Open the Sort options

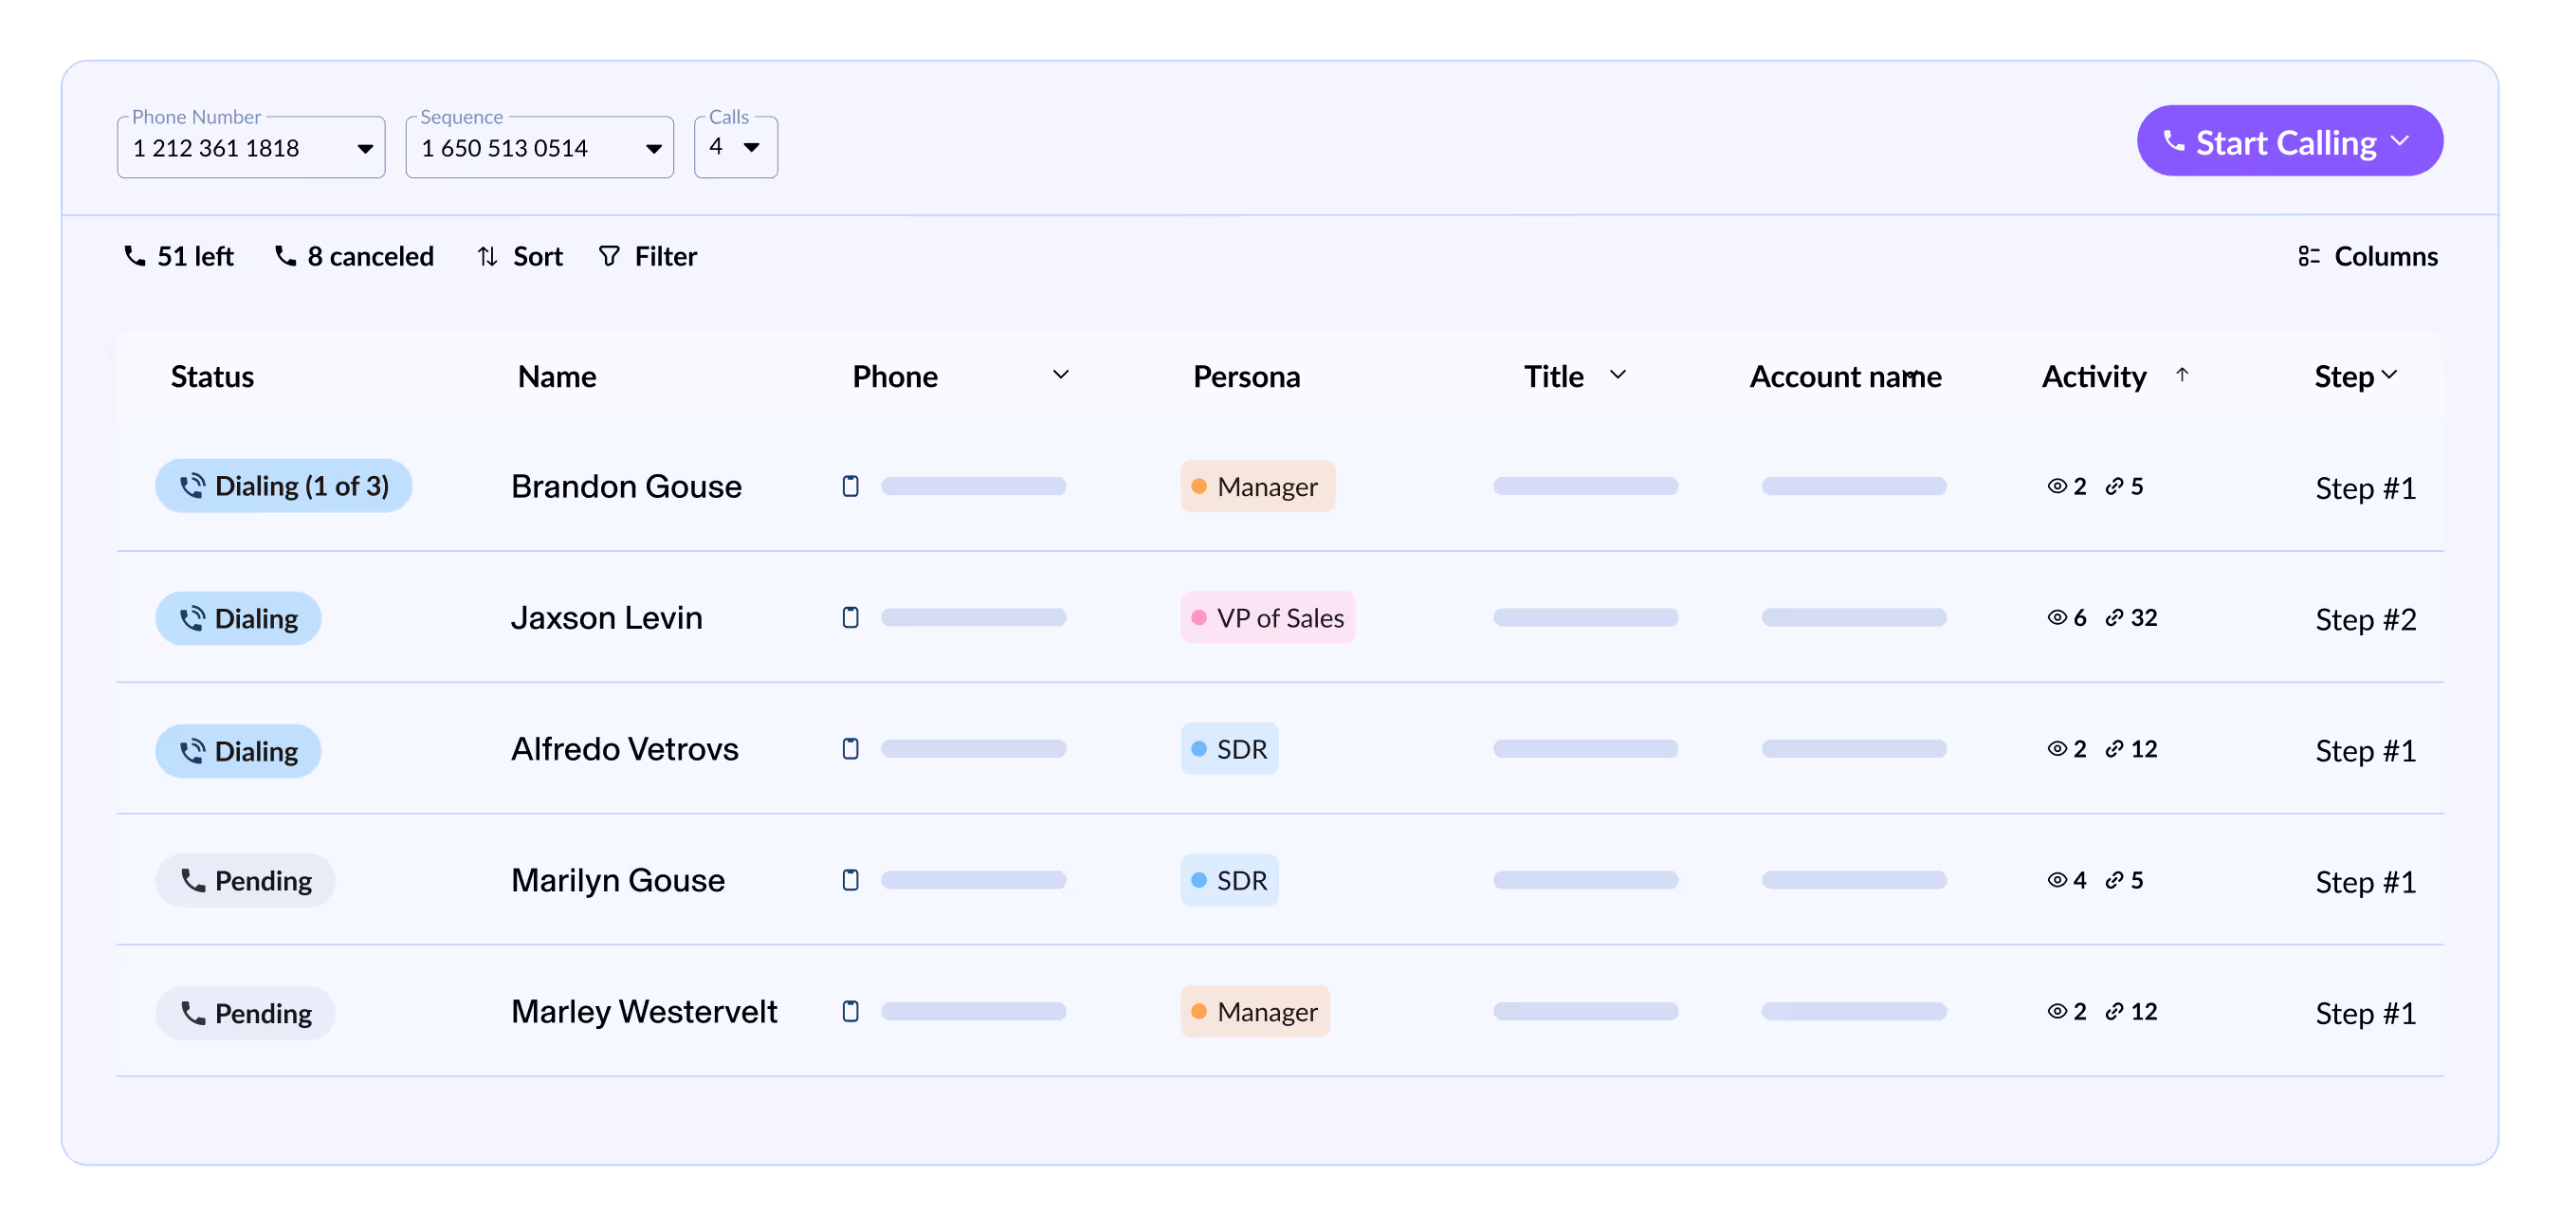pos(520,257)
